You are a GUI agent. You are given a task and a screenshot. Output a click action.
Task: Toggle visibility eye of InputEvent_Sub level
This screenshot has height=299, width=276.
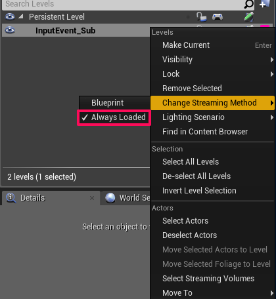[10, 30]
